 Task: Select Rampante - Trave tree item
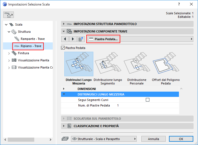pos(33,39)
